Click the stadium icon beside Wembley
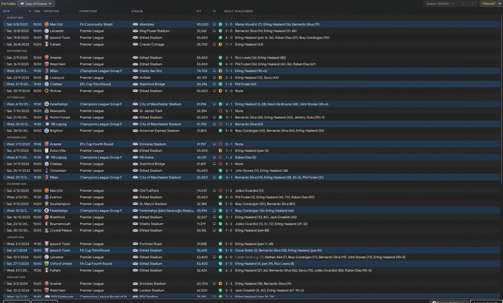The width and height of the screenshot is (503, 303). click(135, 24)
